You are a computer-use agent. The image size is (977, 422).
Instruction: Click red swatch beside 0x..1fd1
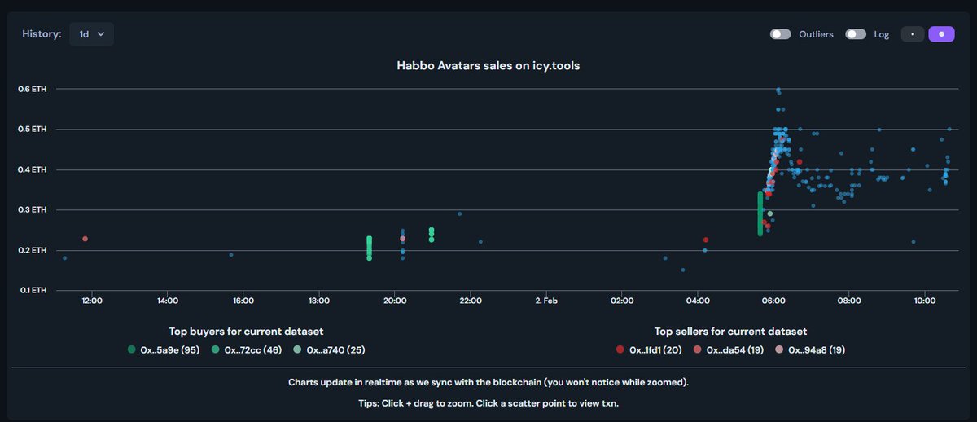point(620,349)
